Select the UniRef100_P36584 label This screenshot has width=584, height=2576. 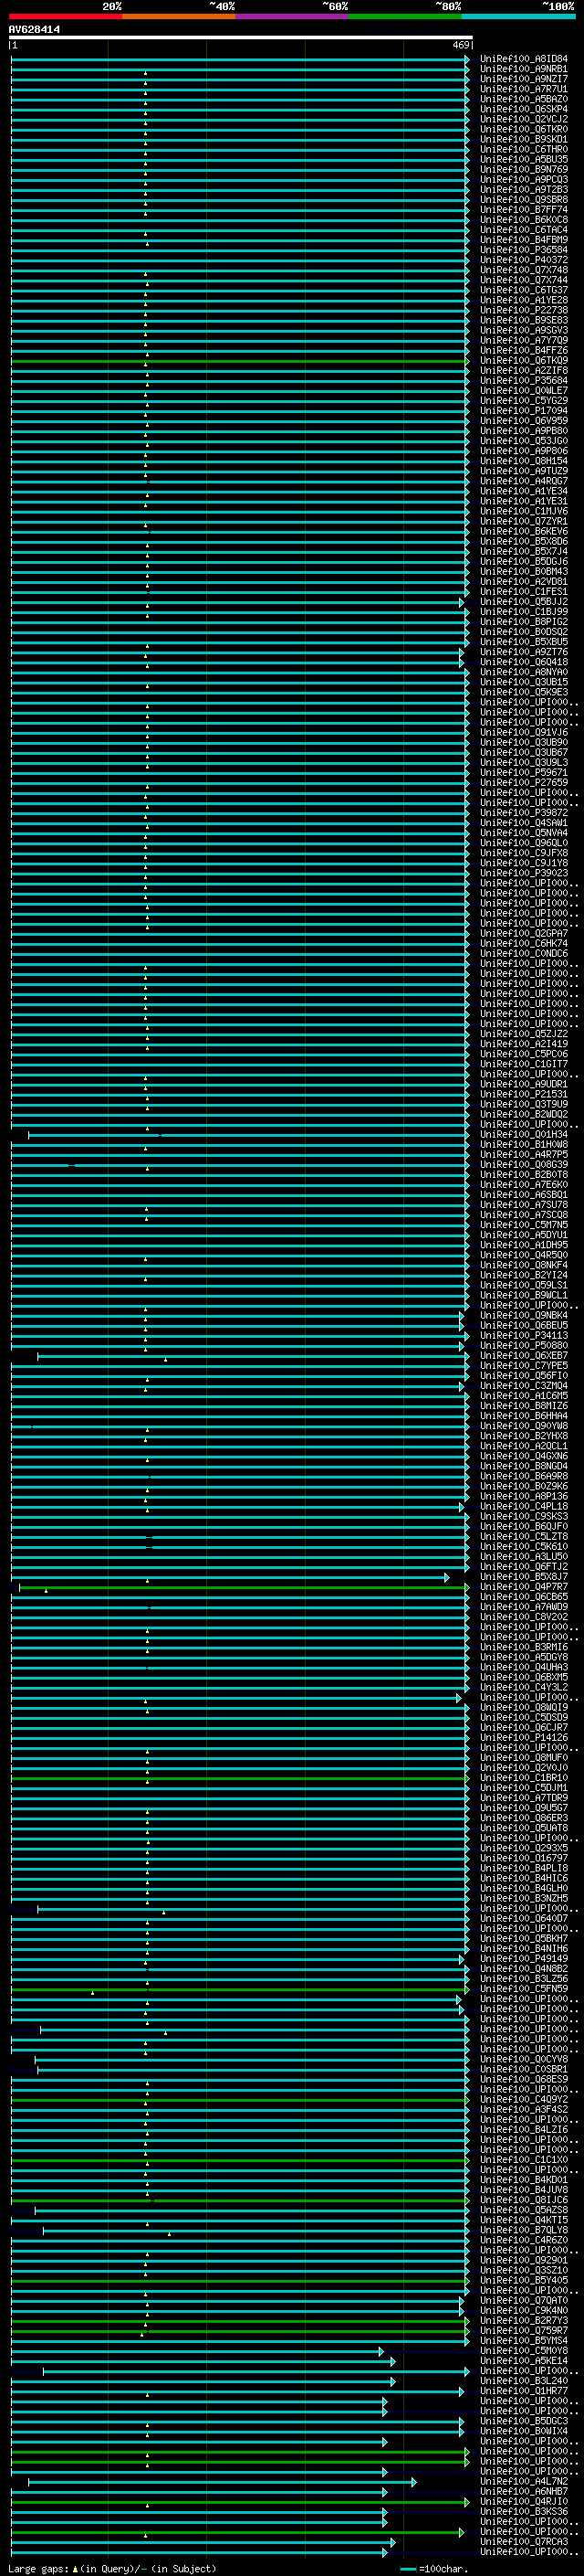click(523, 250)
